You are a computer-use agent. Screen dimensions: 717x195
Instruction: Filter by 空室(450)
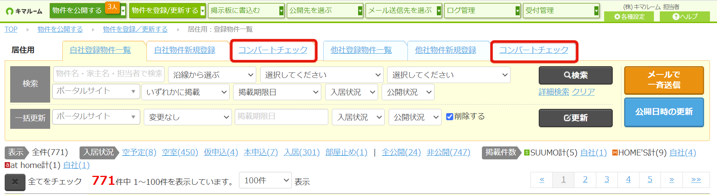pyautogui.click(x=180, y=152)
